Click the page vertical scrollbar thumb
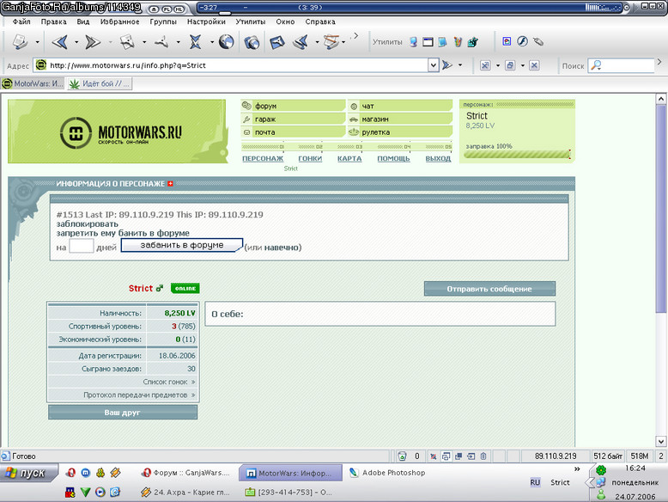 coord(661,209)
